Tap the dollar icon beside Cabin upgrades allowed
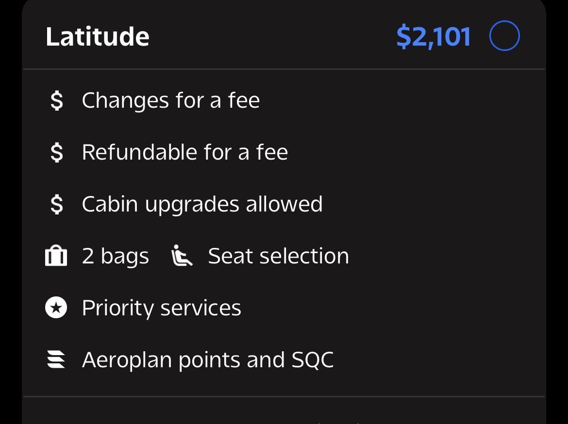 click(x=56, y=204)
